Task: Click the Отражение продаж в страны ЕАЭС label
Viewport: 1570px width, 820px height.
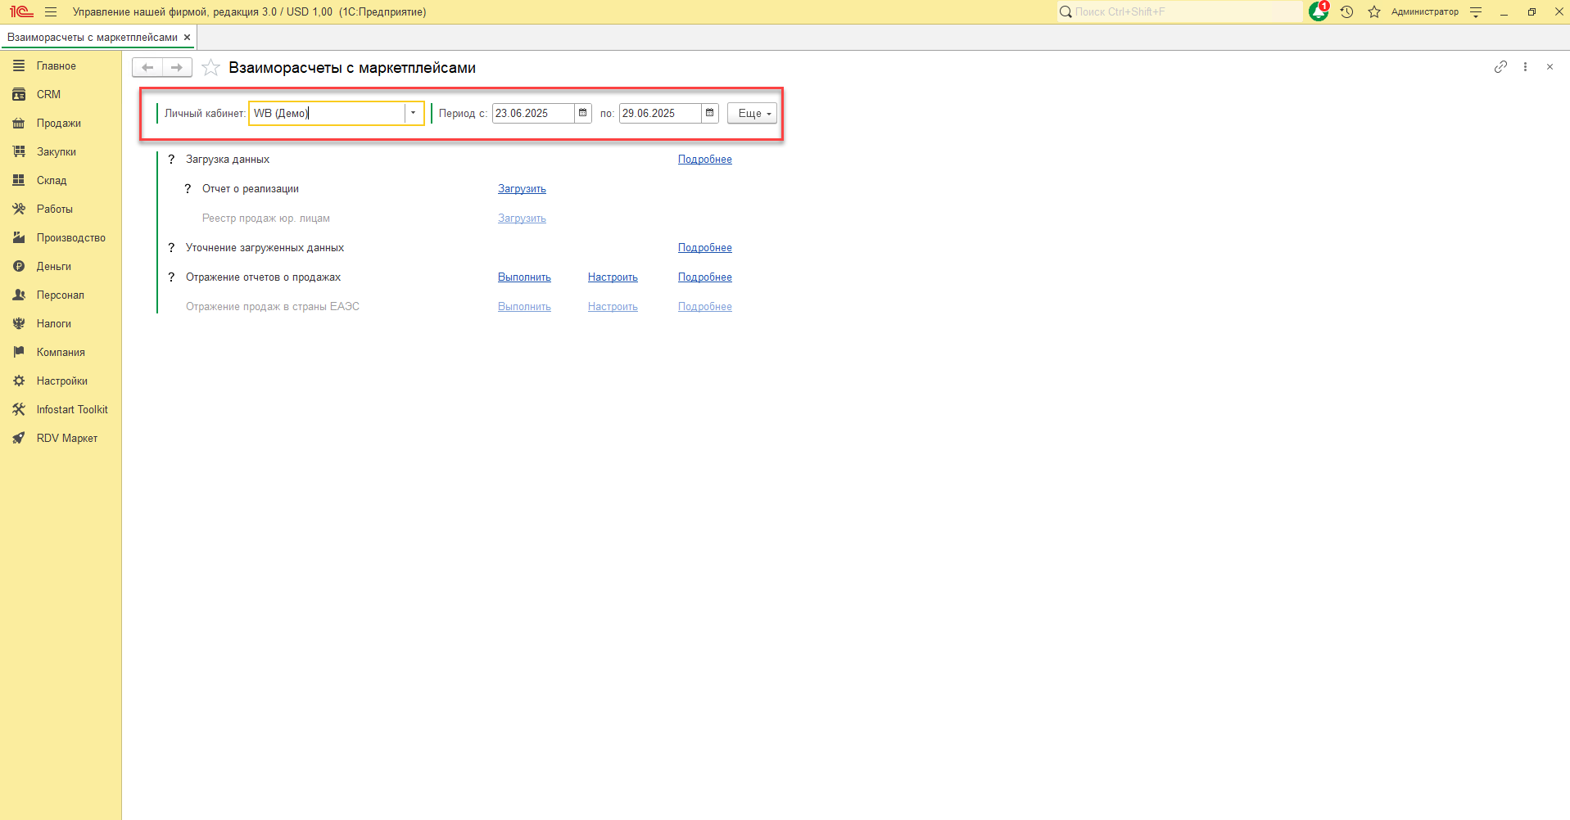Action: [273, 307]
